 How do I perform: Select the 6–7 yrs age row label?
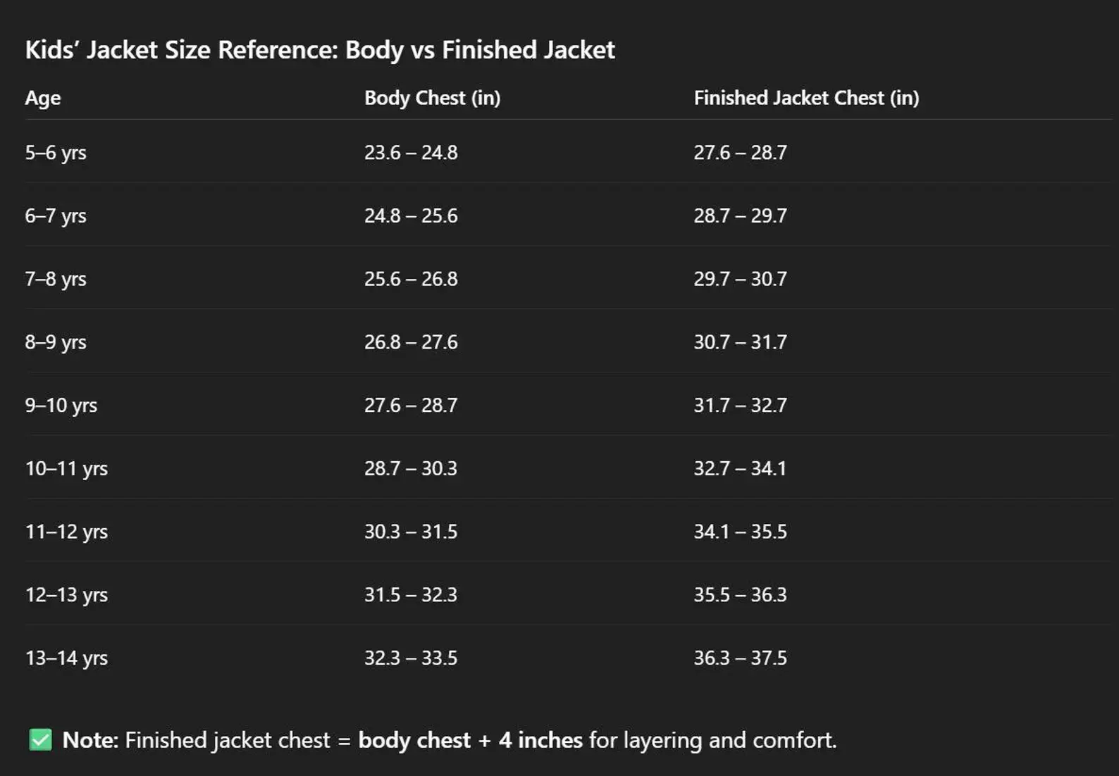click(56, 215)
